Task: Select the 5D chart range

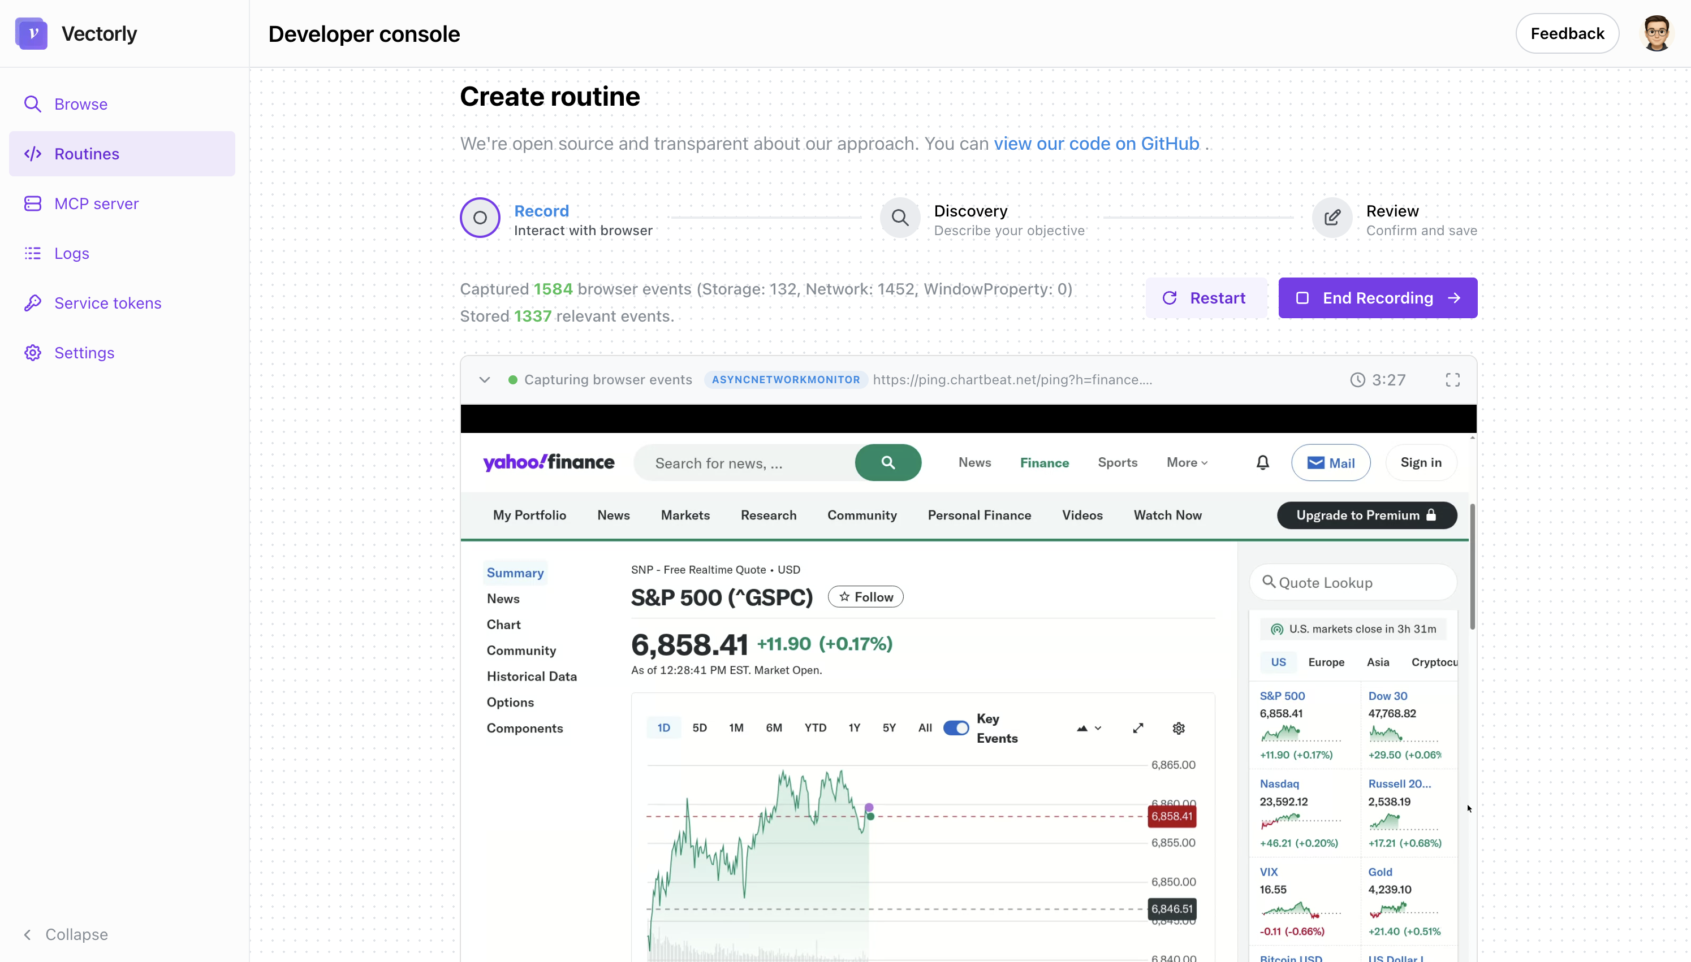Action: (x=700, y=728)
